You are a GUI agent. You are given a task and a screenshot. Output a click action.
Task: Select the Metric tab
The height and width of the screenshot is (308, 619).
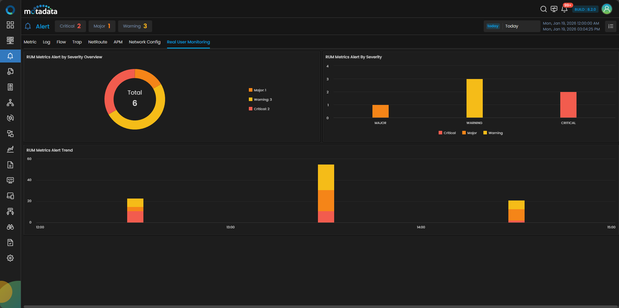[30, 42]
